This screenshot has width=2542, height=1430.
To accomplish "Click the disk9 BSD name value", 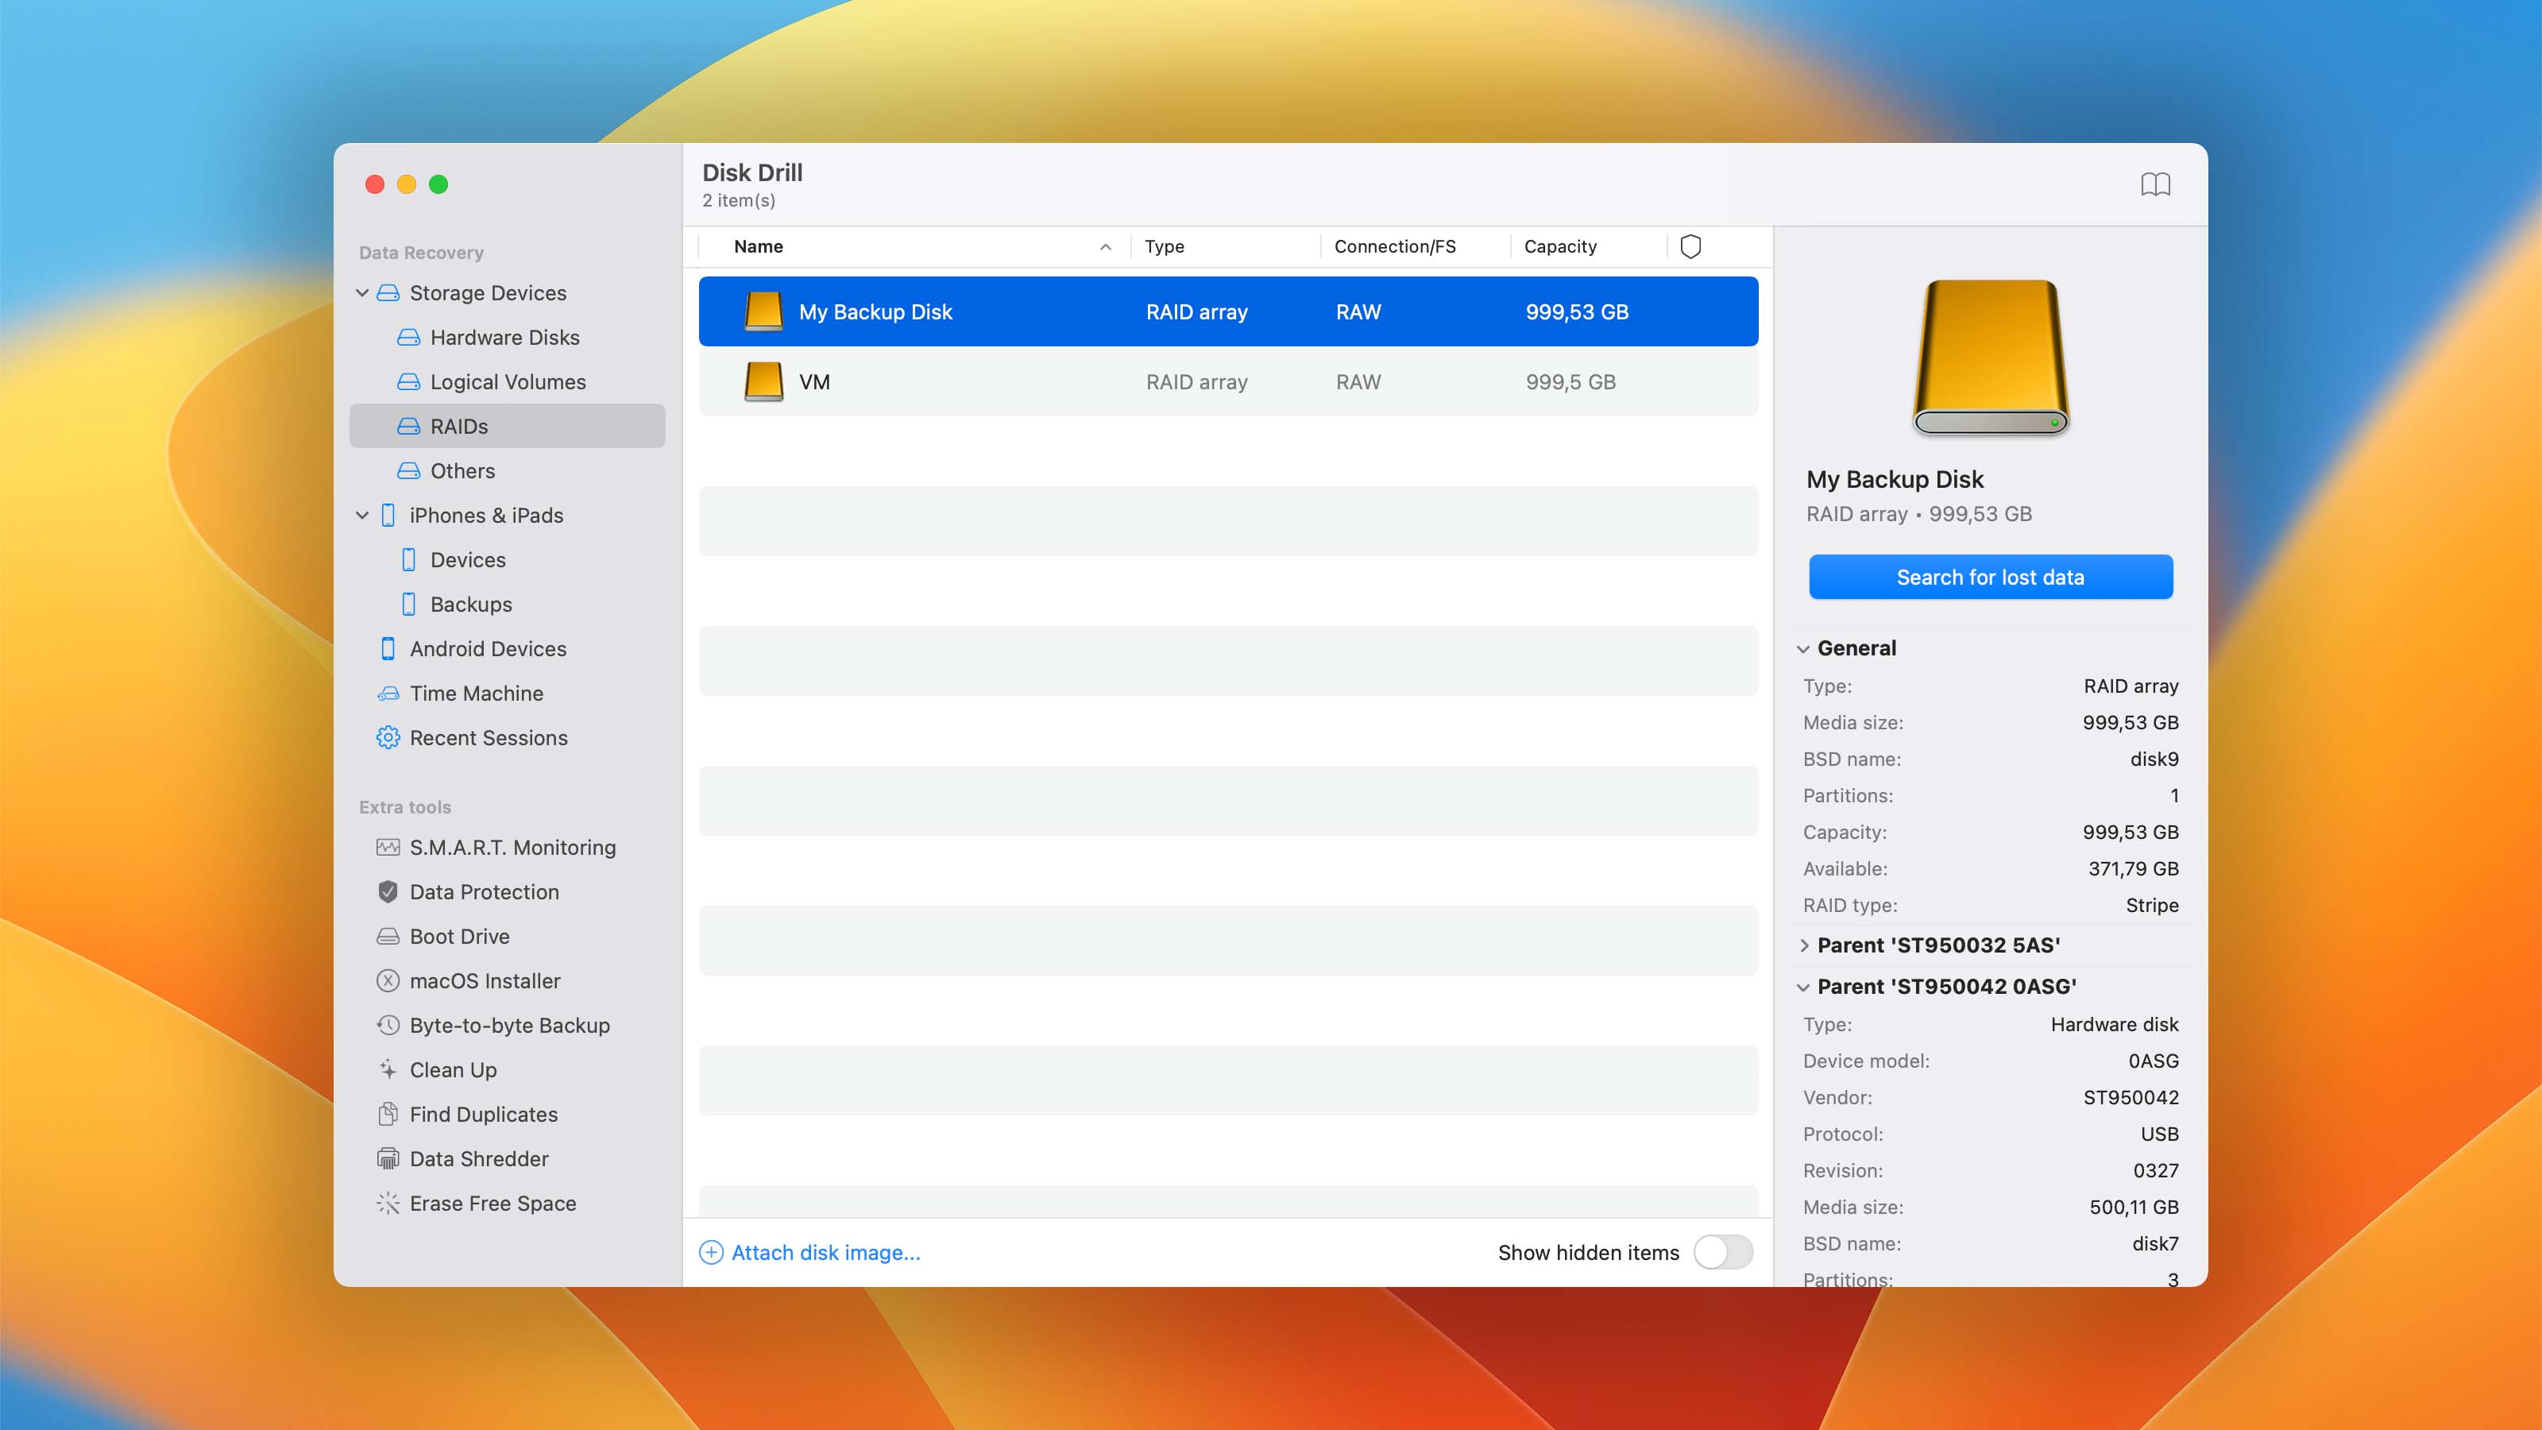I will tap(2154, 759).
